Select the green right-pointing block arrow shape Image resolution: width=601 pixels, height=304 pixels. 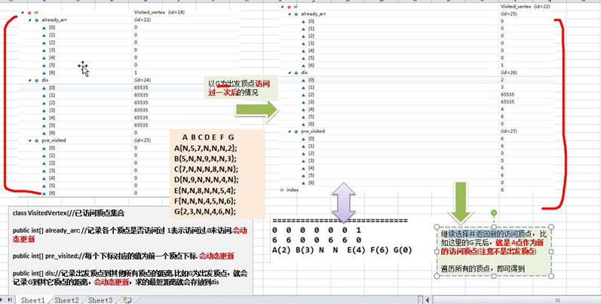(256, 110)
